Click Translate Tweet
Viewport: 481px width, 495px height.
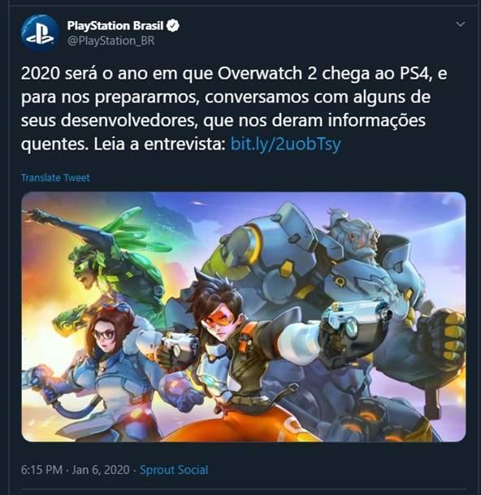pyautogui.click(x=55, y=177)
